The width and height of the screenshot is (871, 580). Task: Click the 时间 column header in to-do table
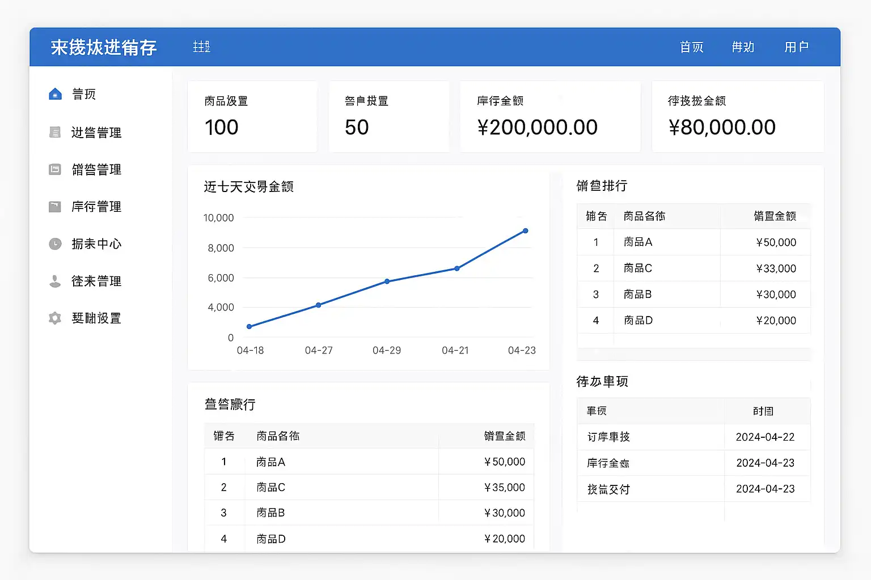coord(763,411)
